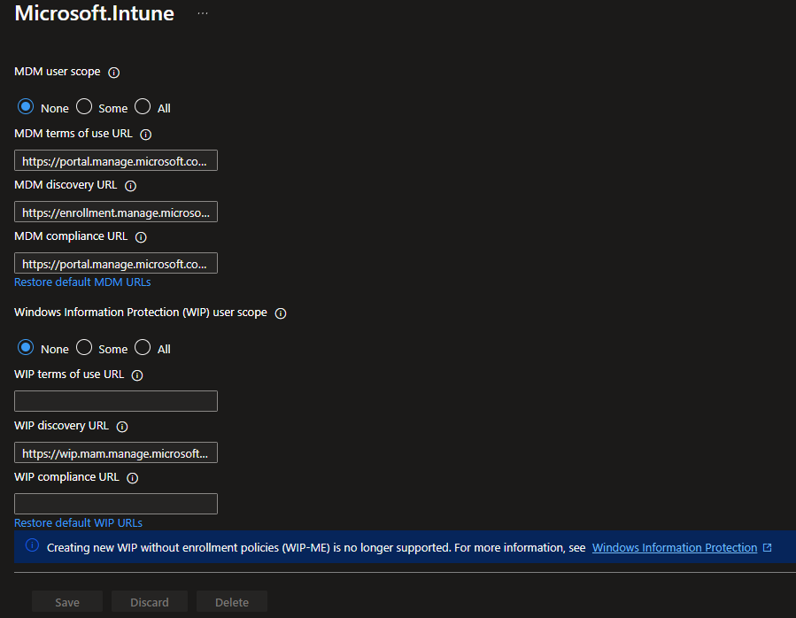The image size is (796, 618).
Task: Click the Microsoft.Intune page title
Action: 95,13
